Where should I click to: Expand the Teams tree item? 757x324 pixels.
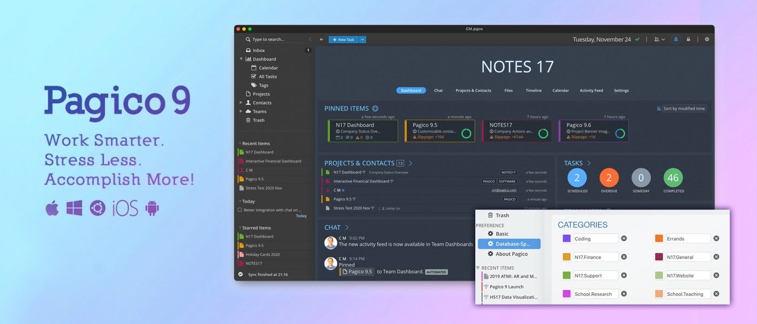point(241,111)
